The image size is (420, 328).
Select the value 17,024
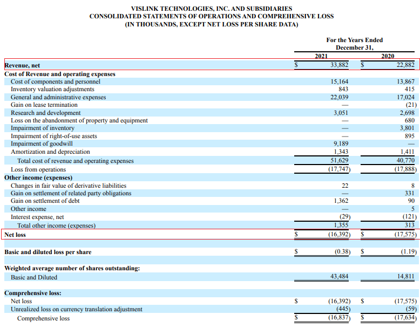(405, 97)
